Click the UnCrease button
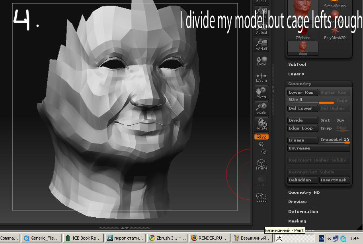The height and width of the screenshot is (244, 363). (x=318, y=148)
